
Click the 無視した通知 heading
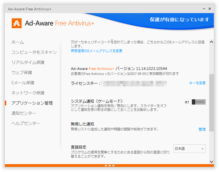coord(82,124)
